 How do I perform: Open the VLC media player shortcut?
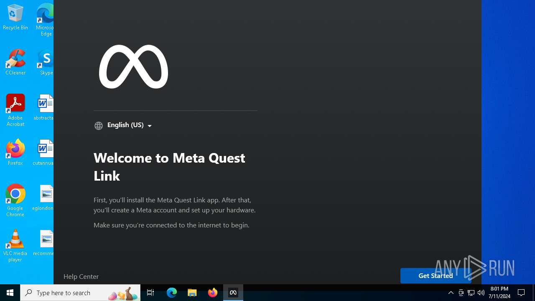click(x=15, y=246)
